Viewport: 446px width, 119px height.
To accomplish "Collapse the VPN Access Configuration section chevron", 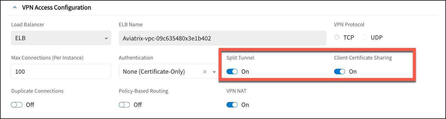I will point(15,8).
